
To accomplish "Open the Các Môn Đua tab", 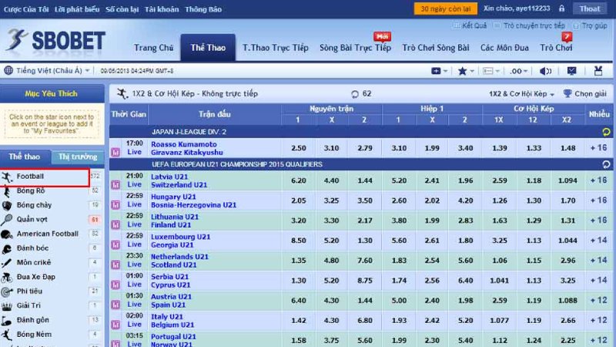I will [x=504, y=48].
